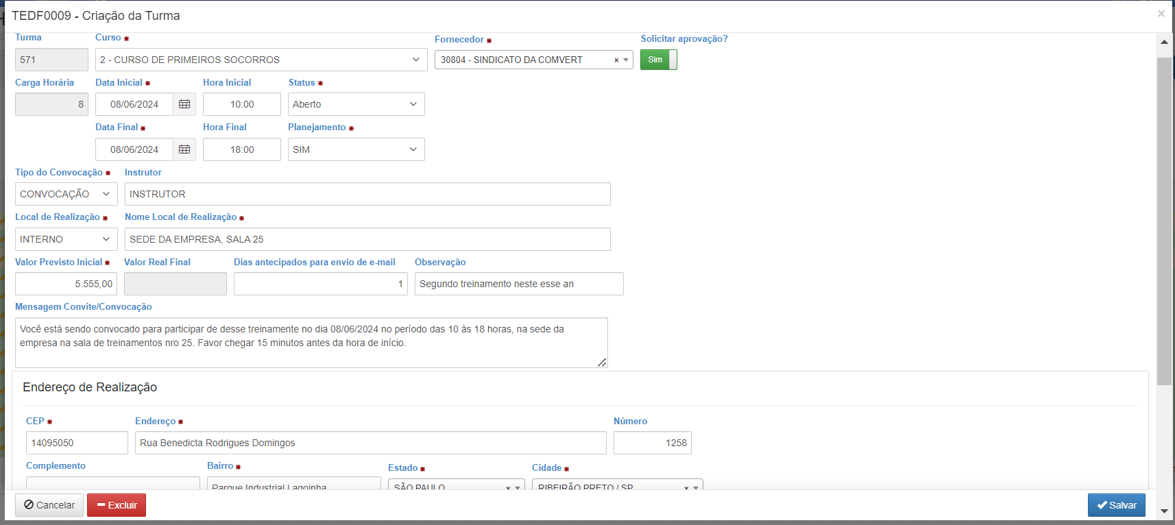The width and height of the screenshot is (1175, 525).
Task: Close the Criação da Turma dialog
Action: coord(1161,13)
